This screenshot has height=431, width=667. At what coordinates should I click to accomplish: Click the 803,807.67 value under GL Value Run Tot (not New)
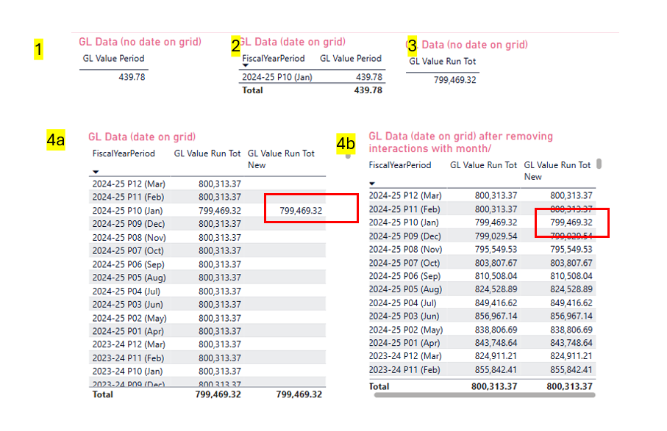(x=496, y=263)
